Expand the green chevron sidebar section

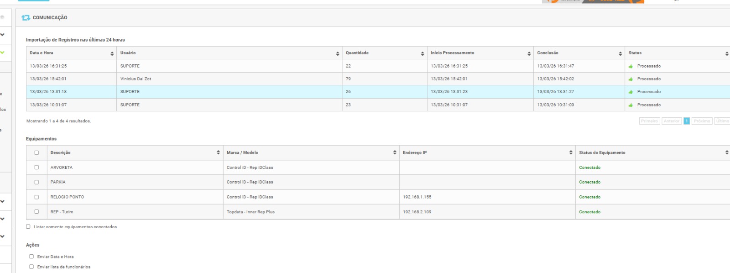point(3,52)
